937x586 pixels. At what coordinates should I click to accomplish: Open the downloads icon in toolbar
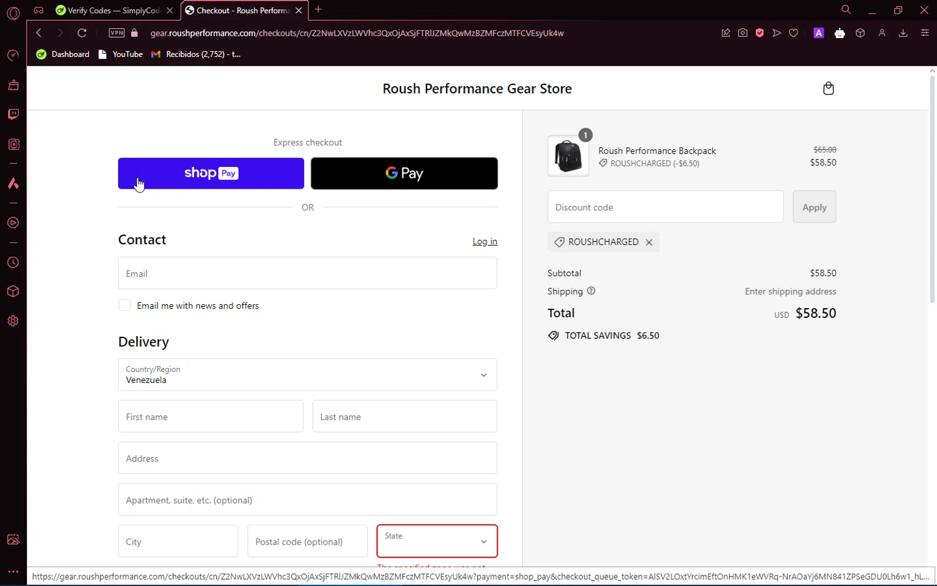click(x=903, y=33)
